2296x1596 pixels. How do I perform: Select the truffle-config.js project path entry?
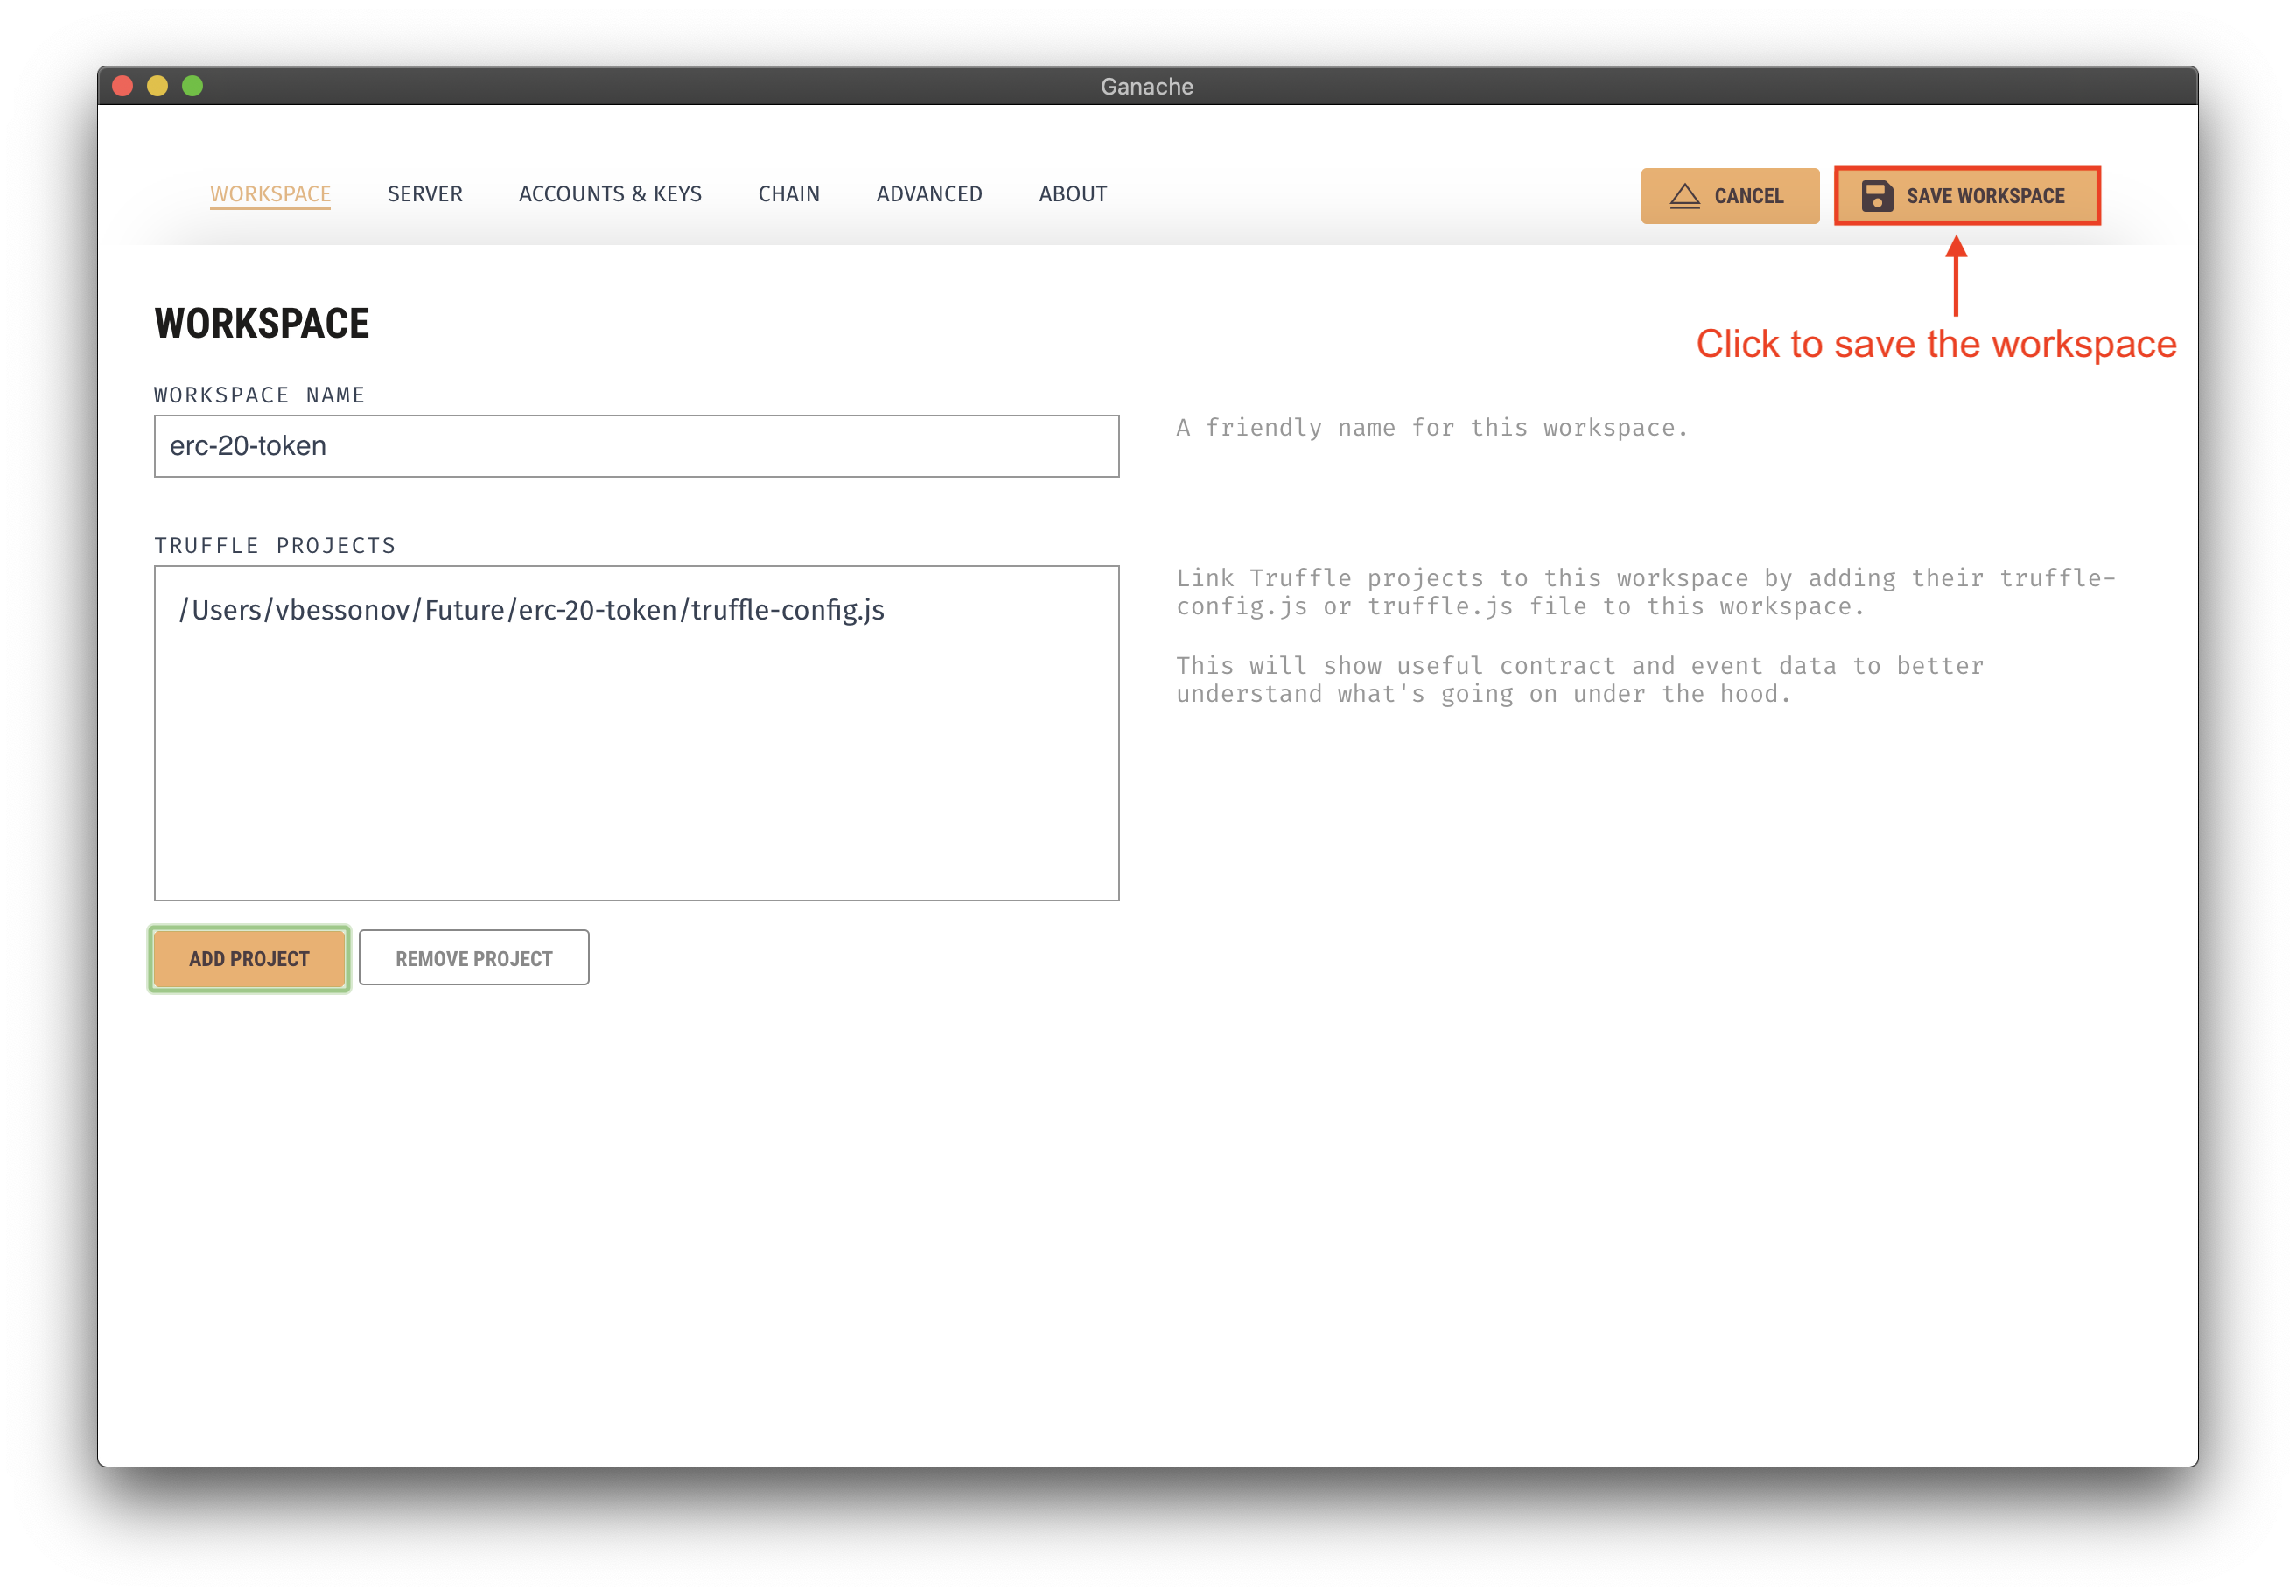(531, 610)
